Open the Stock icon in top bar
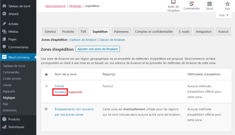 pyautogui.click(x=210, y=4)
